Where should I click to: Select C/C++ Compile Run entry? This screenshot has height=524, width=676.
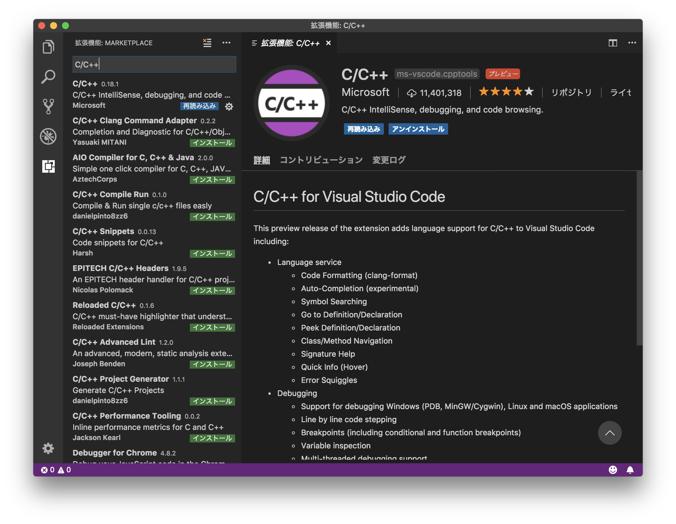click(153, 205)
